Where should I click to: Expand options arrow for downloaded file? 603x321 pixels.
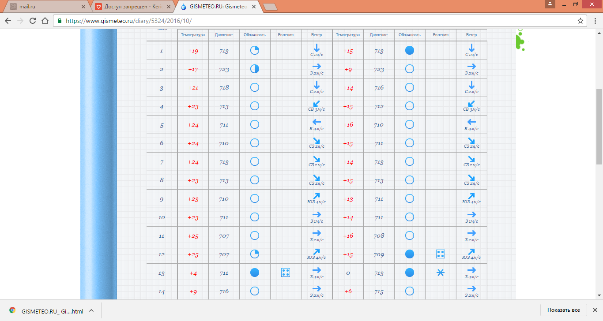[x=91, y=311]
